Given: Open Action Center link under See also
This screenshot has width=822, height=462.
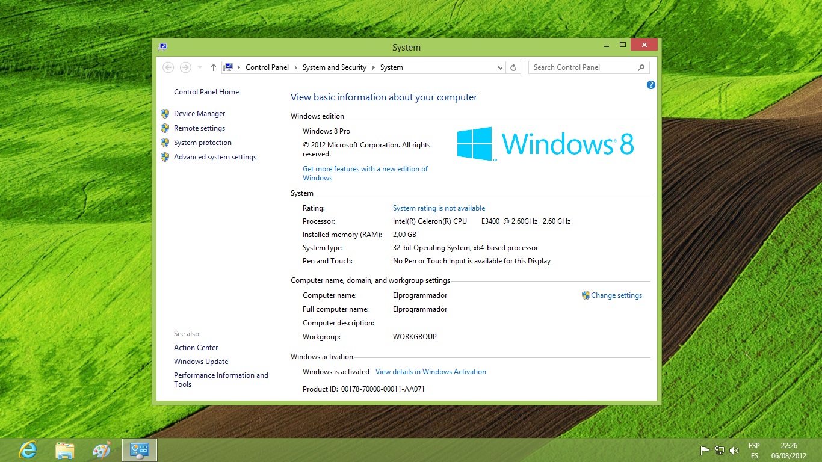Looking at the screenshot, I should 196,348.
